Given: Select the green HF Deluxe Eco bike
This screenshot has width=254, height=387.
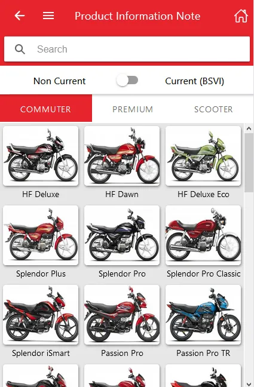Looking at the screenshot, I should (203, 156).
